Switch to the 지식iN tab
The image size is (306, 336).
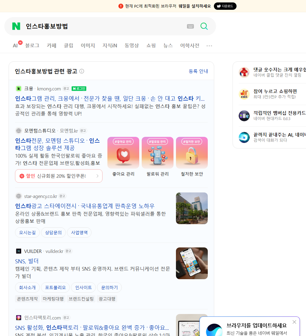tap(110, 46)
